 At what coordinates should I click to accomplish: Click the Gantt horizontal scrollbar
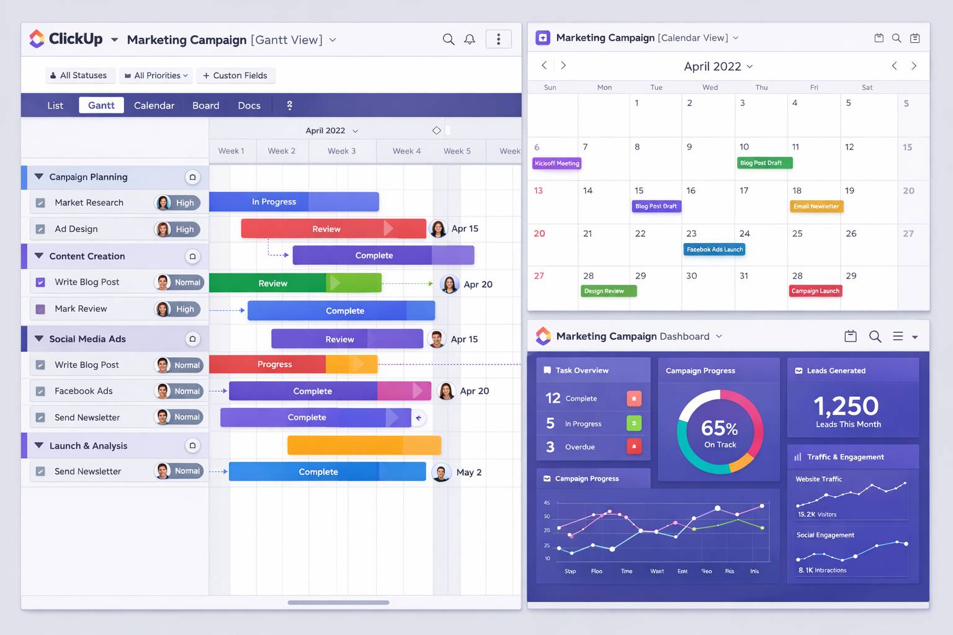coord(338,602)
